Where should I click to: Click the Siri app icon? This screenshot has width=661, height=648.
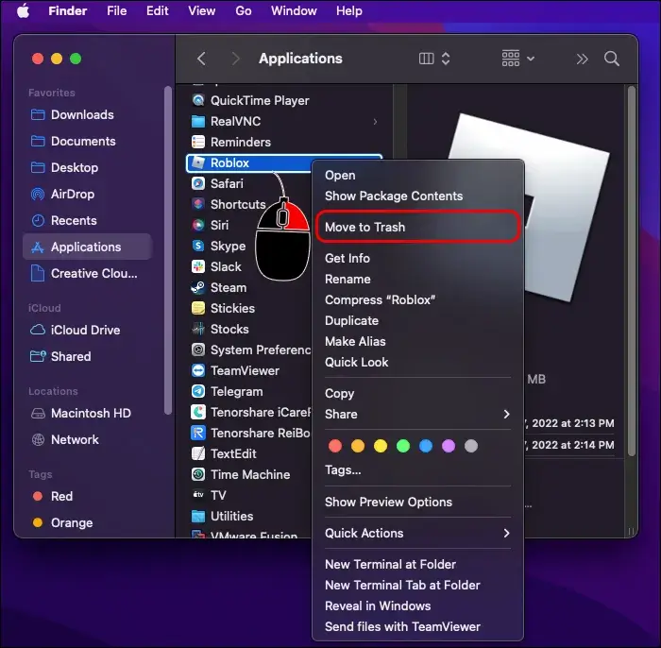[198, 225]
